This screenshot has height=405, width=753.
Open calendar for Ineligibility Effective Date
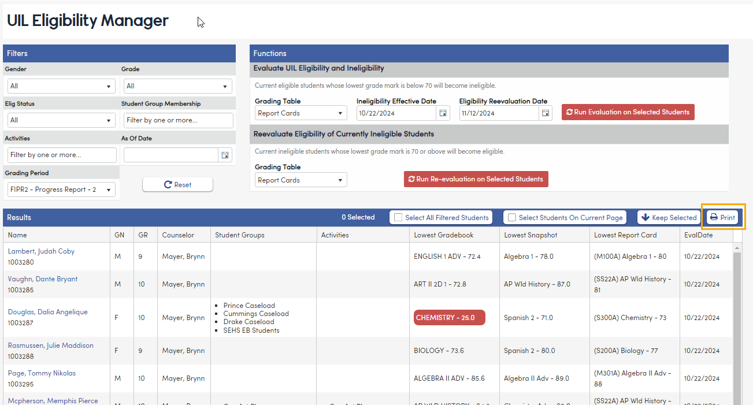[x=443, y=113]
